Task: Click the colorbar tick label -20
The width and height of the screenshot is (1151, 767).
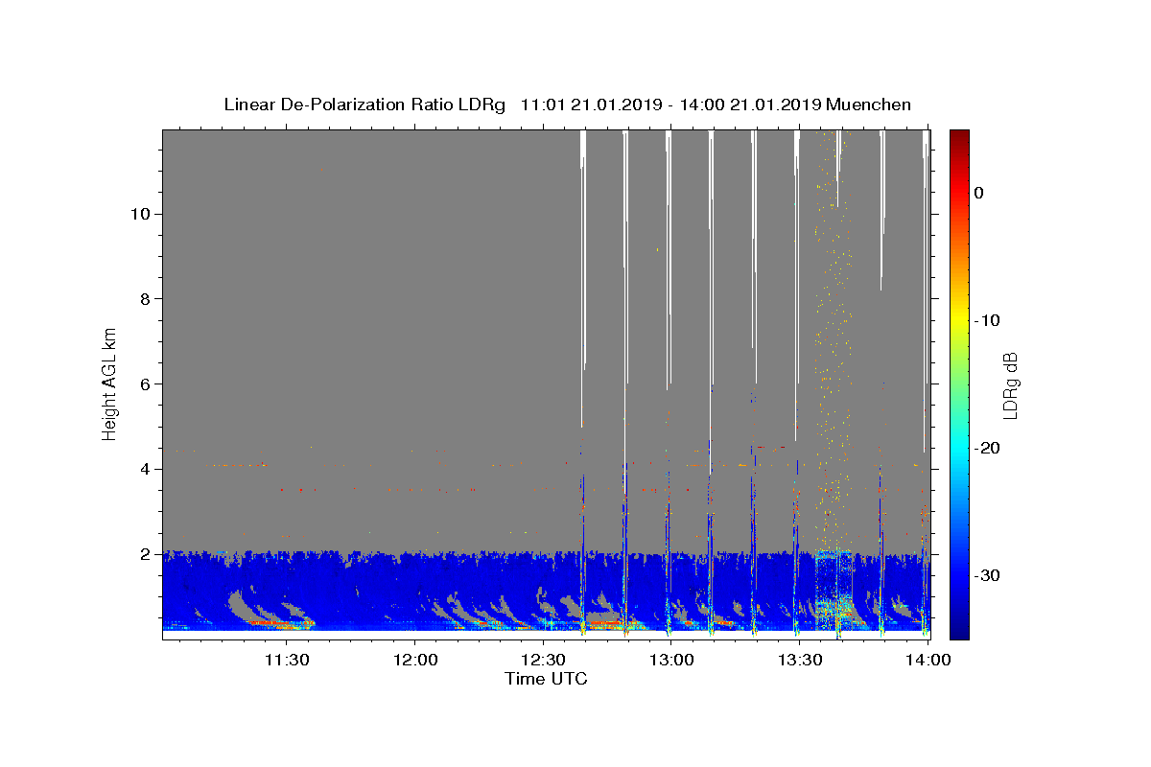Action: tap(989, 448)
